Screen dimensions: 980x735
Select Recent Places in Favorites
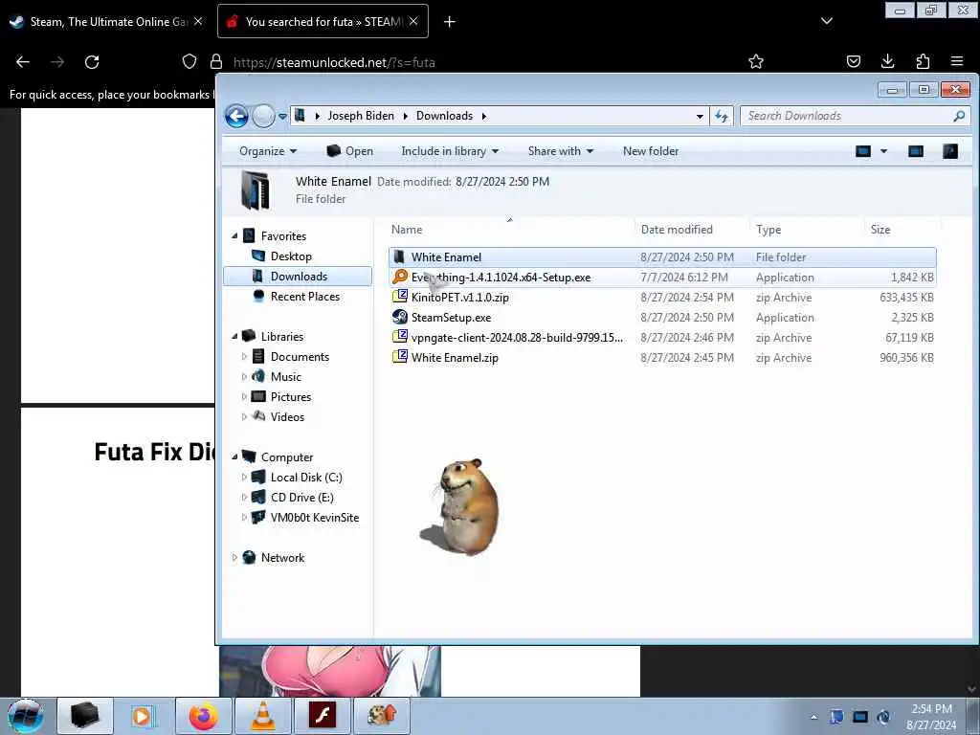coord(304,297)
